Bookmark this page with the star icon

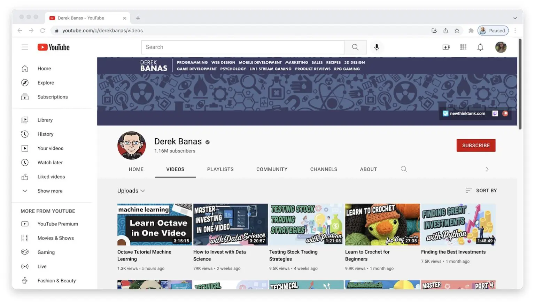pyautogui.click(x=457, y=31)
